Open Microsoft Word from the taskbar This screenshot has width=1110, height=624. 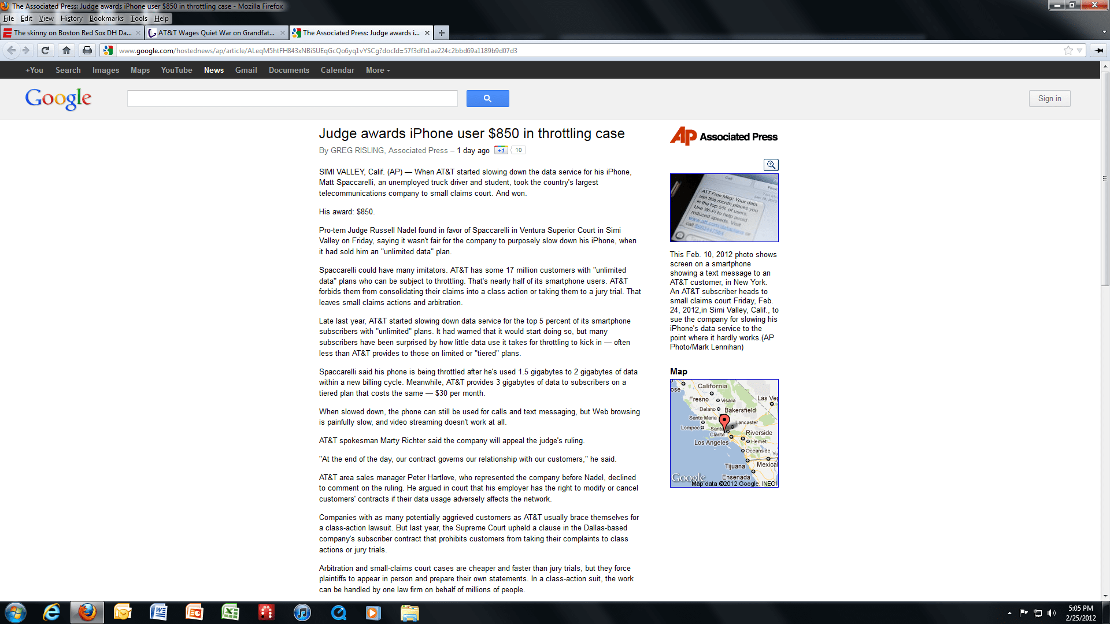158,612
